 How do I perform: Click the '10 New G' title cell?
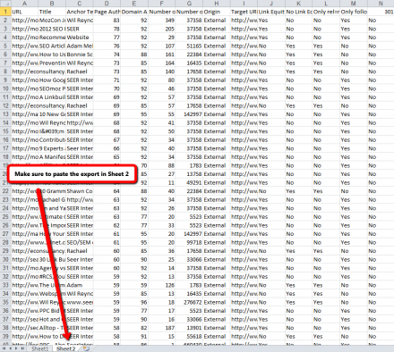coord(52,114)
